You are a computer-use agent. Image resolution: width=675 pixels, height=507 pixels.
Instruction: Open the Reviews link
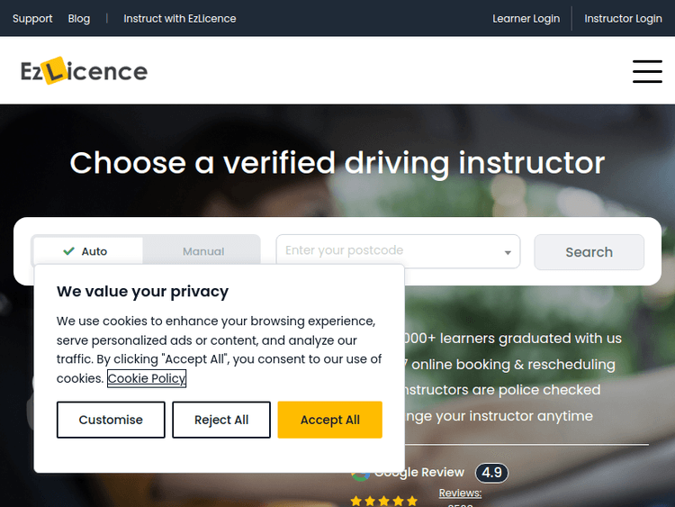pos(460,493)
